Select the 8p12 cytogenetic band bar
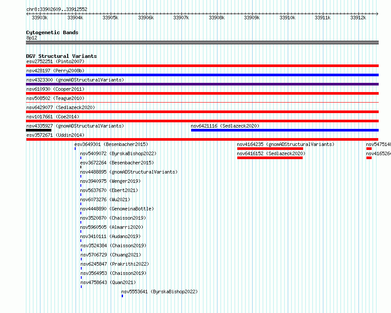The width and height of the screenshot is (391, 313). click(202, 43)
